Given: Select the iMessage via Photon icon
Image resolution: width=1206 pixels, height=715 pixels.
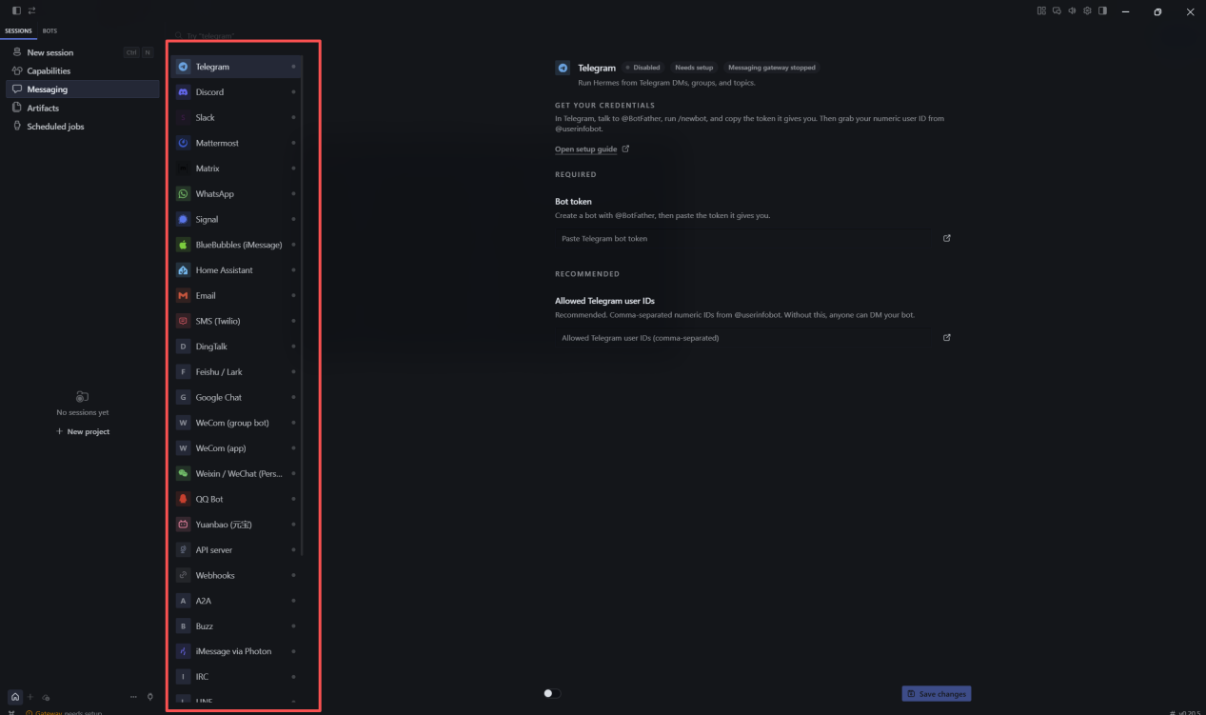Looking at the screenshot, I should click(x=184, y=651).
